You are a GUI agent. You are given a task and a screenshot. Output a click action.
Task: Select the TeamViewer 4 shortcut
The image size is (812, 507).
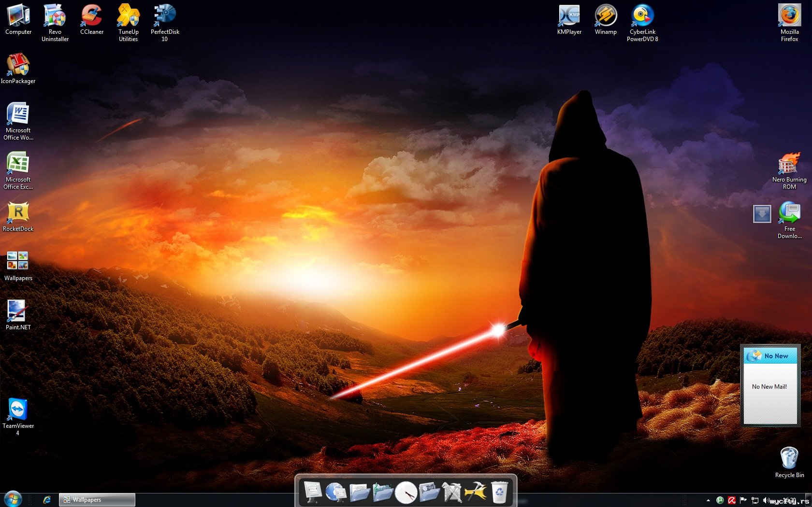click(x=18, y=417)
